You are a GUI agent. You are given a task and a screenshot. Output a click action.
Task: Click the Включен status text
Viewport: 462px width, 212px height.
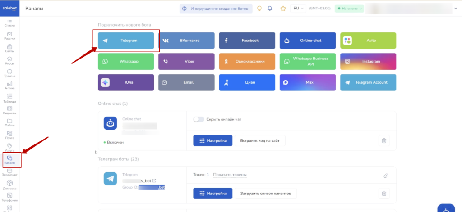(x=115, y=142)
